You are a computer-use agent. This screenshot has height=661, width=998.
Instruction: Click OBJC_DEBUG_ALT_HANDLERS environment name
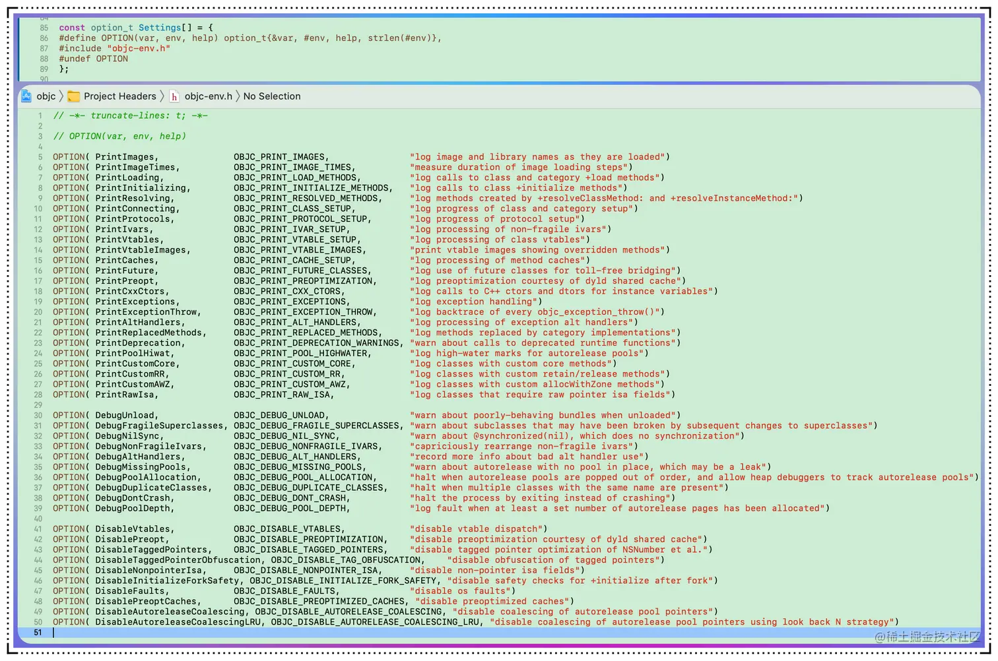[296, 456]
